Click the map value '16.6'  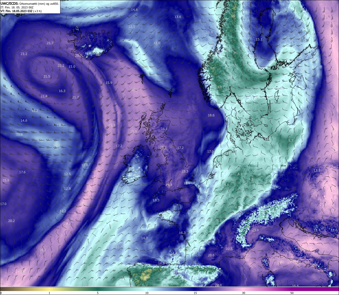295,286
